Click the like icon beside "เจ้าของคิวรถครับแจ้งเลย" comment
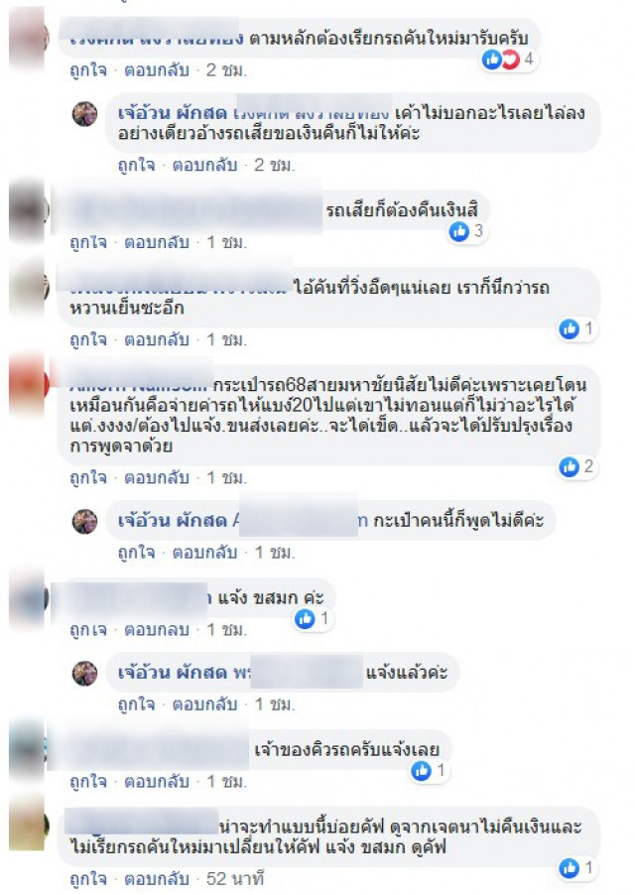Screen dimensions: 635x895 pyautogui.click(x=421, y=771)
